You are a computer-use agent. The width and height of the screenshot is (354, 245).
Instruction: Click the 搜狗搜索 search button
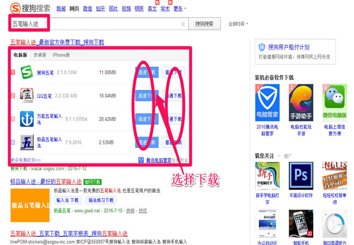coord(204,24)
